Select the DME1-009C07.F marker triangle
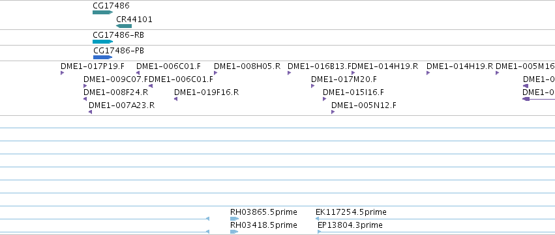 click(85, 86)
